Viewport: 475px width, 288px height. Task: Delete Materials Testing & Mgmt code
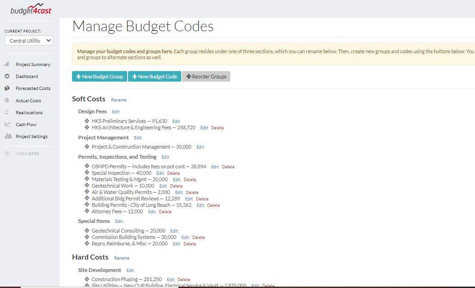pyautogui.click(x=190, y=180)
